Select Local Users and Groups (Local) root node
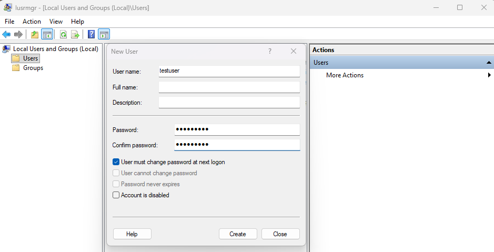 click(x=56, y=49)
